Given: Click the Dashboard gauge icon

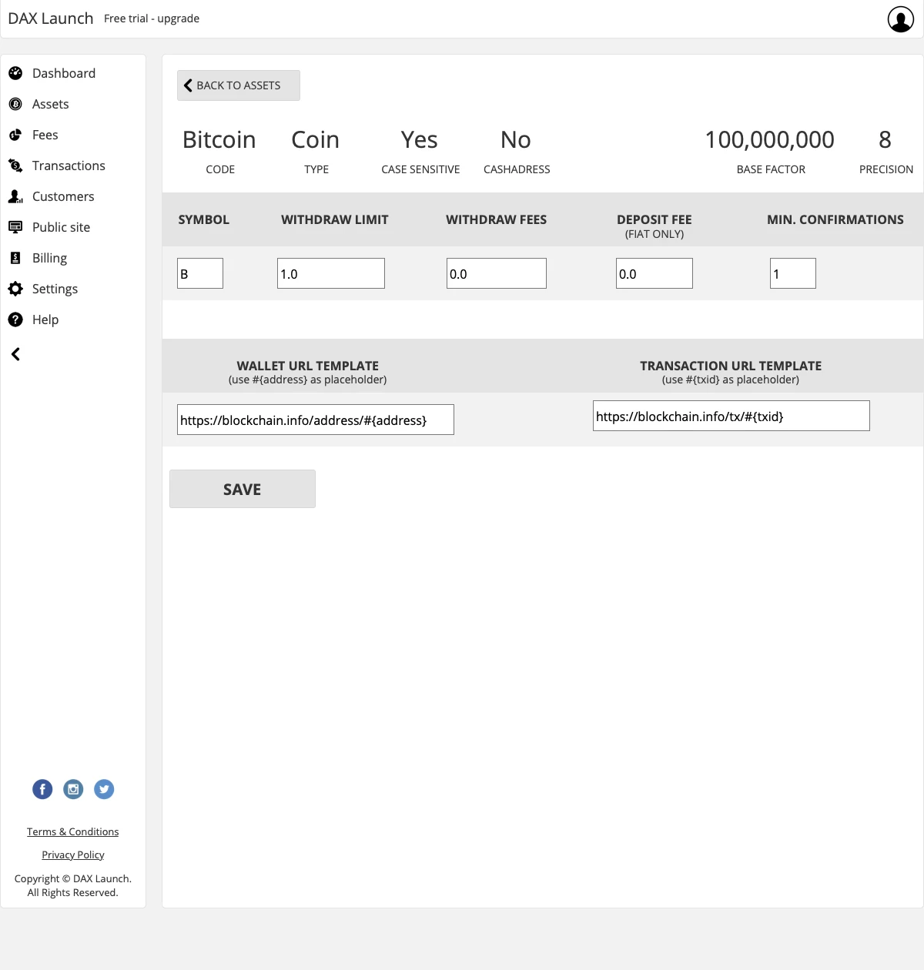Looking at the screenshot, I should coord(15,73).
